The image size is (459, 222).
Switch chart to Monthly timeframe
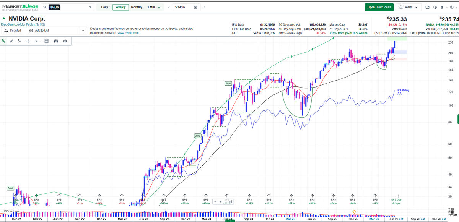pos(137,7)
